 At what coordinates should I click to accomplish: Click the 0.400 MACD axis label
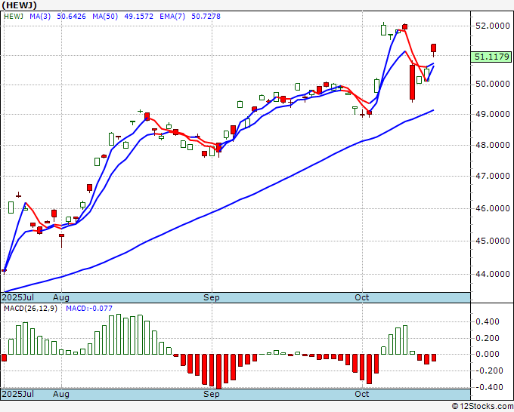[x=489, y=321]
